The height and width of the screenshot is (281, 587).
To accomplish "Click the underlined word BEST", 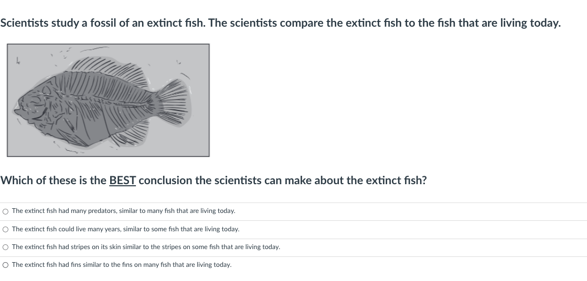I will (122, 181).
